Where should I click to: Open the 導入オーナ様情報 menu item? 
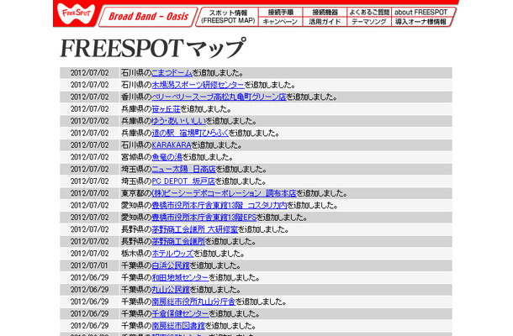click(x=420, y=22)
